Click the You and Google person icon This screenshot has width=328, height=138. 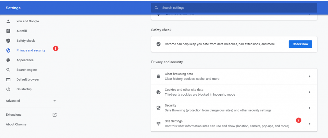pyautogui.click(x=8, y=21)
